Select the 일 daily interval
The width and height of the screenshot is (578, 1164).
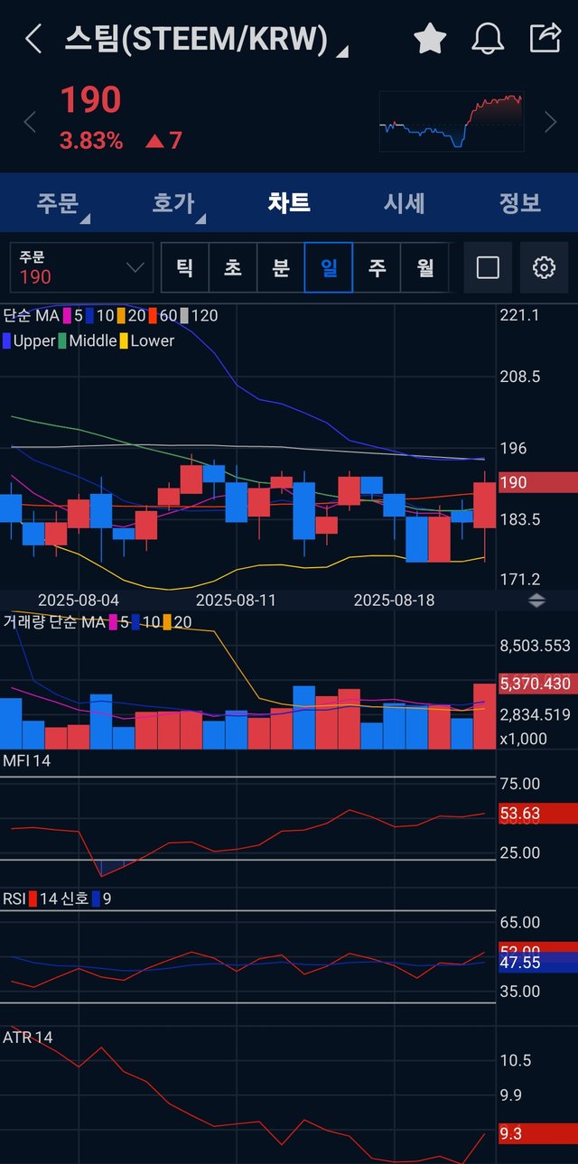[x=329, y=267]
